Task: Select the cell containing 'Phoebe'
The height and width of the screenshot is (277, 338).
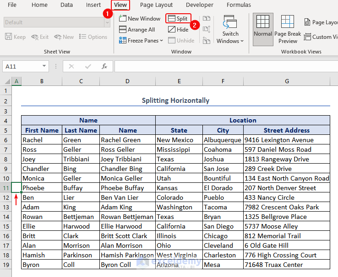Action: (x=42, y=188)
